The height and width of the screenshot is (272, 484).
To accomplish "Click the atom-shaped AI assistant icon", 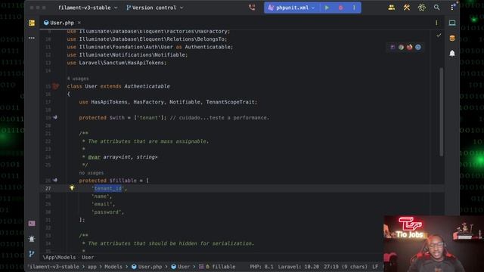I will [x=422, y=8].
